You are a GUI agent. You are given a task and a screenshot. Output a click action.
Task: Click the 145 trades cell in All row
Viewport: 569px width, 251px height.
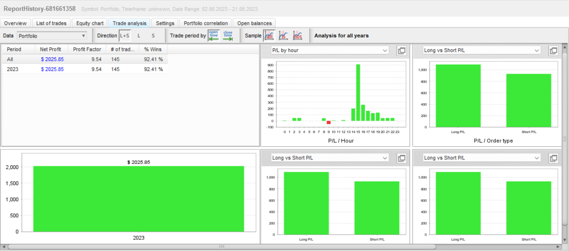point(115,59)
